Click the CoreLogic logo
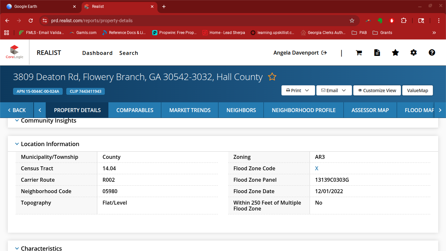Image resolution: width=446 pixels, height=251 pixels. (14, 52)
